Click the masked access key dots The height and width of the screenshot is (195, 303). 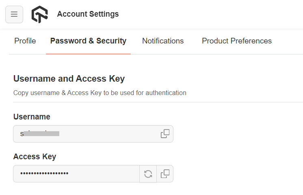(x=44, y=174)
